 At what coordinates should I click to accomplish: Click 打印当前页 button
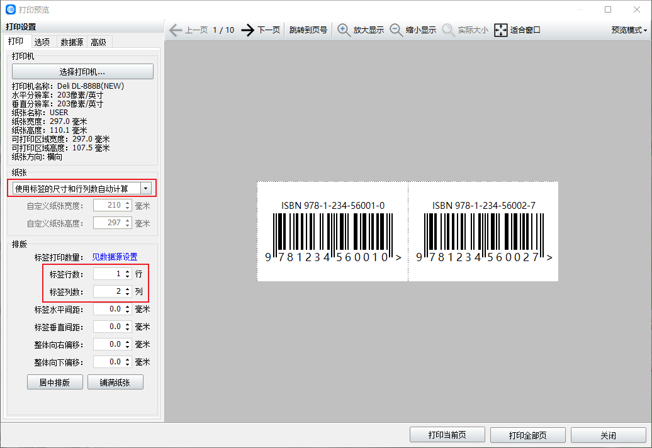click(447, 435)
